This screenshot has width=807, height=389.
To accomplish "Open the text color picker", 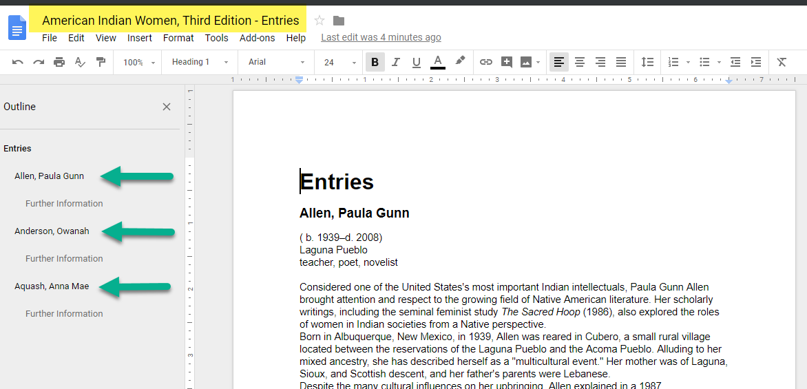I will click(x=437, y=62).
